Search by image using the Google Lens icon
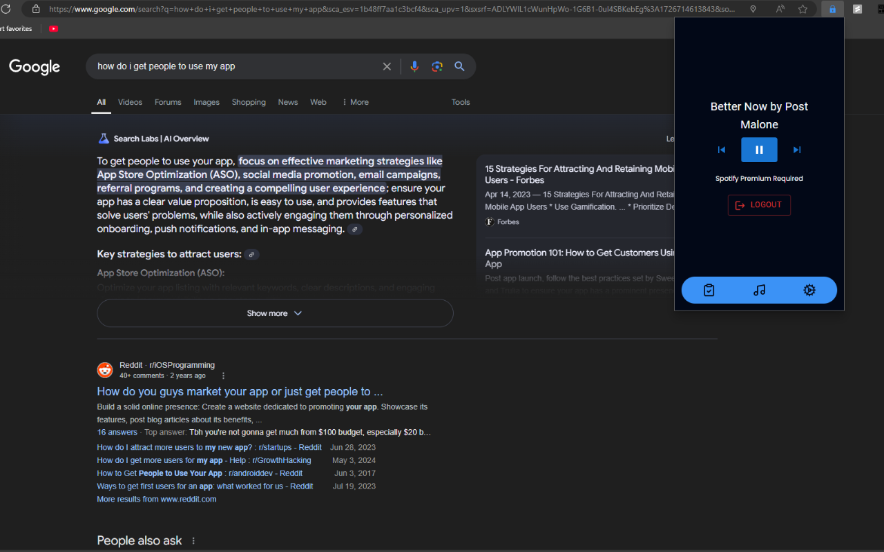This screenshot has height=552, width=884. (x=436, y=66)
